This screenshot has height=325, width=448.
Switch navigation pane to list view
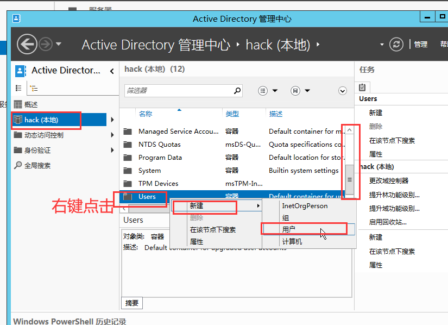[x=18, y=88]
